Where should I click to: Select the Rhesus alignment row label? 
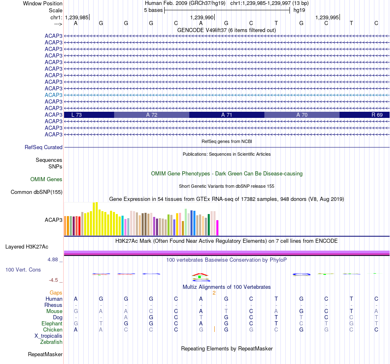[x=53, y=305]
